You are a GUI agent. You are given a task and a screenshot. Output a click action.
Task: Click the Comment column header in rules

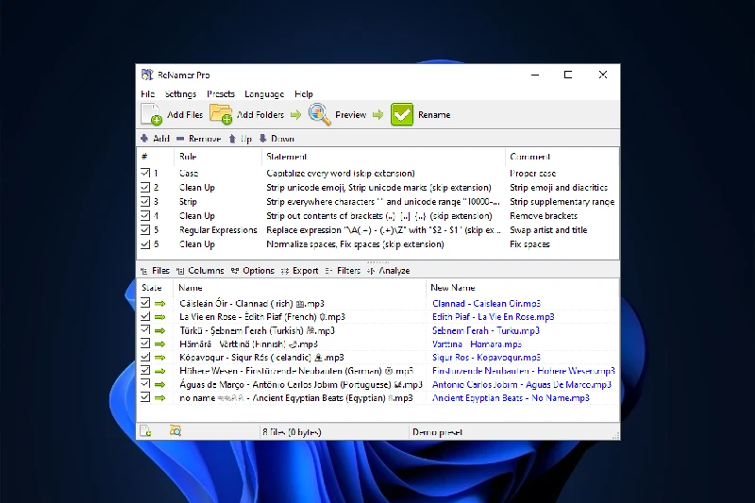click(562, 157)
